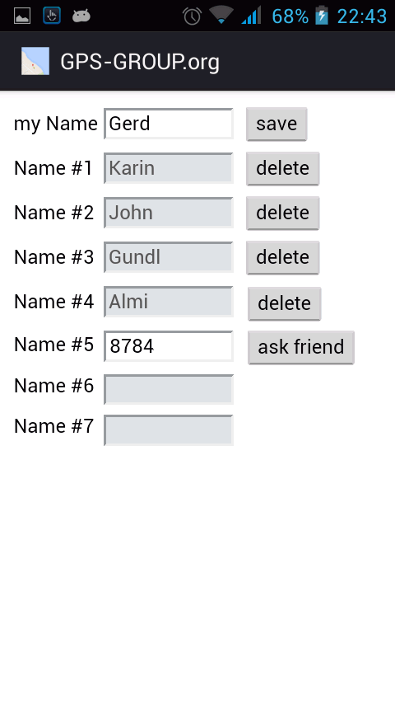Remove Gundl with its delete button
Viewport: 395px width, 704px height.
pos(283,257)
